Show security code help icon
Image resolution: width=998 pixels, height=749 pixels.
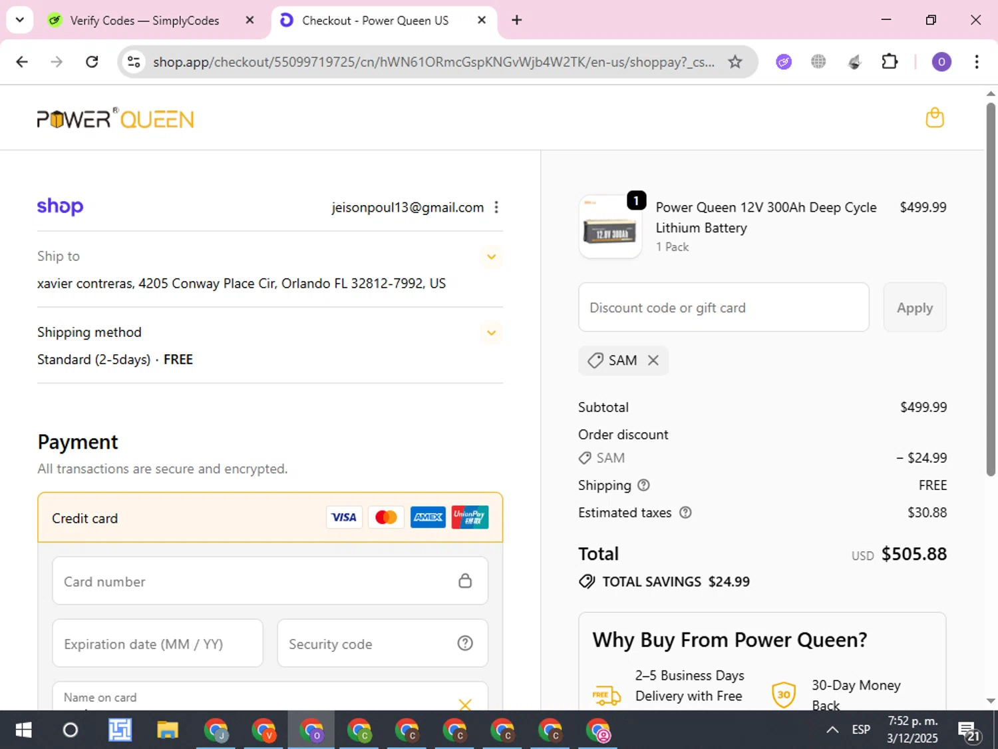465,643
